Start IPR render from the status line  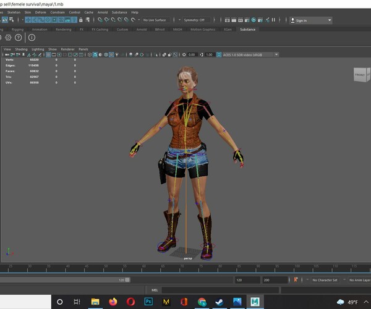tap(241, 20)
